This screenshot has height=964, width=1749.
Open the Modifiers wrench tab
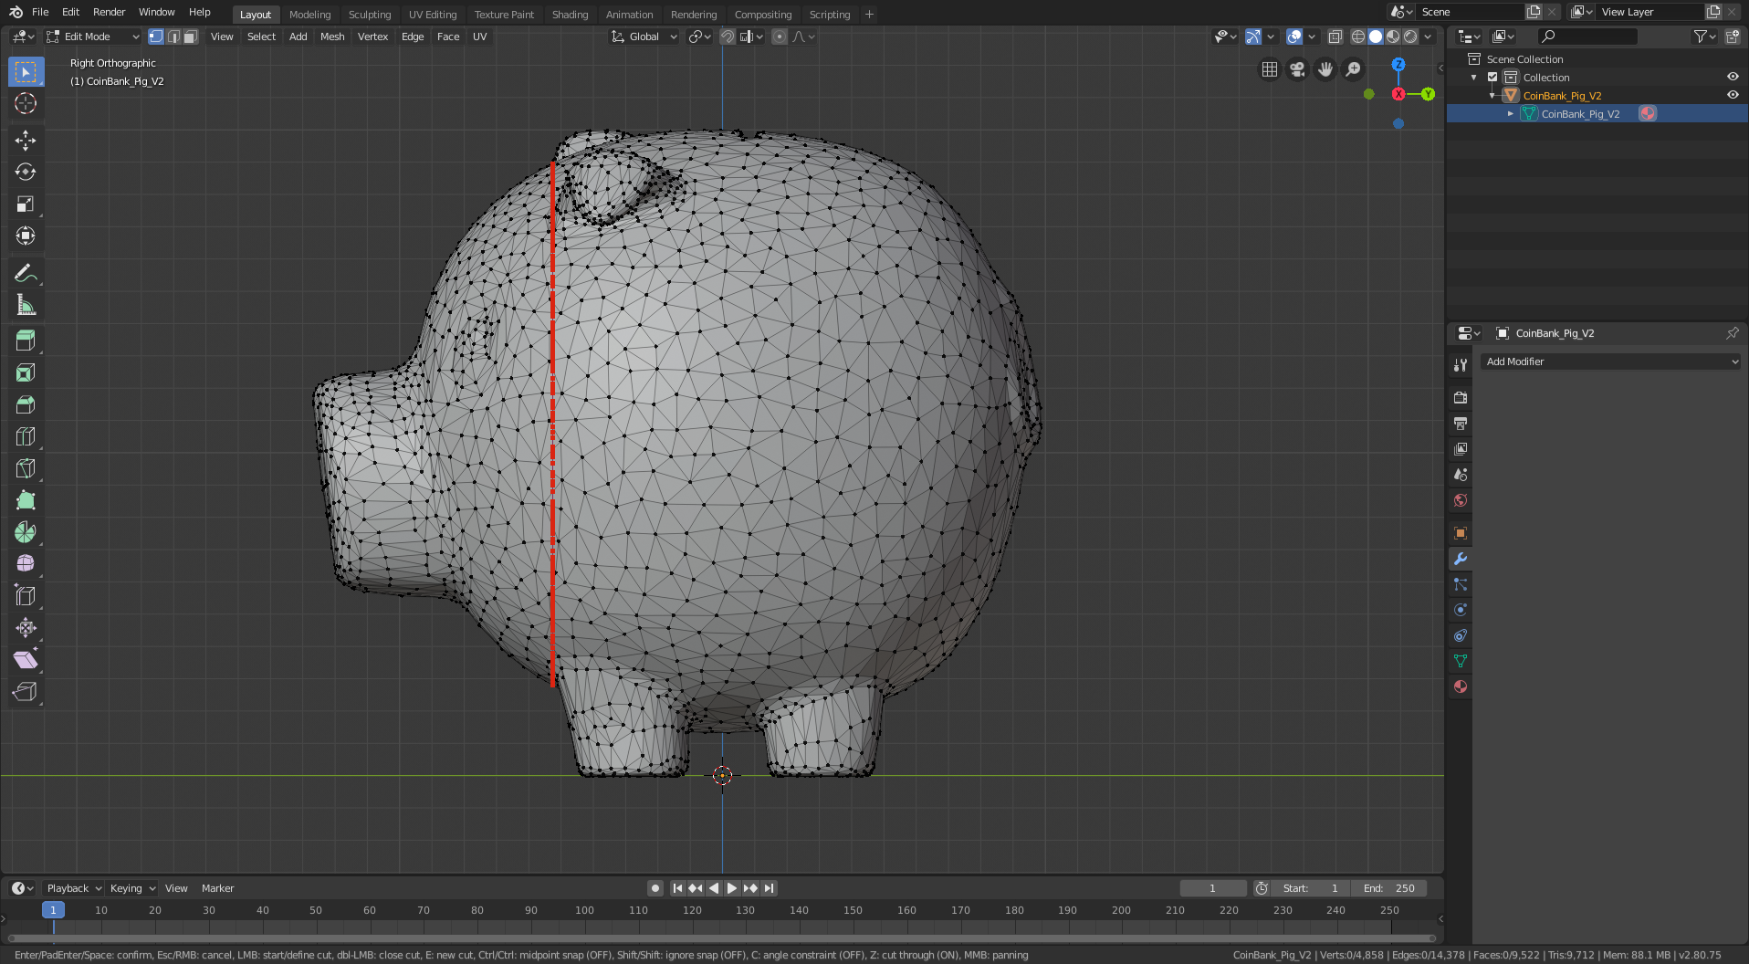click(1461, 559)
